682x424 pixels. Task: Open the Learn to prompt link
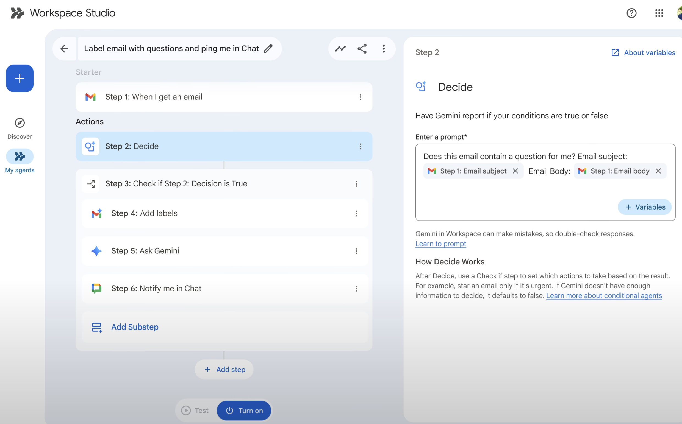pyautogui.click(x=441, y=244)
